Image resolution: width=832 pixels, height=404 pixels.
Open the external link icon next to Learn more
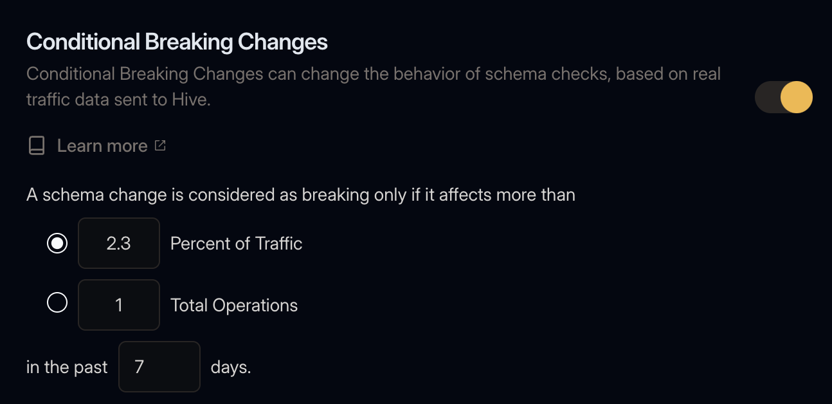pos(160,145)
